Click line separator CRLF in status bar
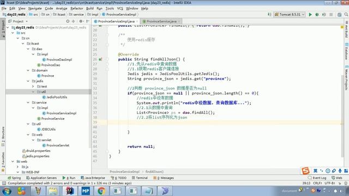The height and width of the screenshot is (196, 349). coord(317,183)
